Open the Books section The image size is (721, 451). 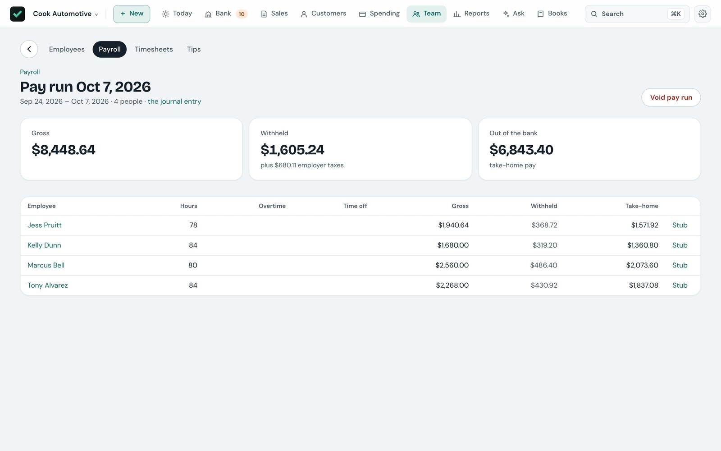tap(552, 14)
